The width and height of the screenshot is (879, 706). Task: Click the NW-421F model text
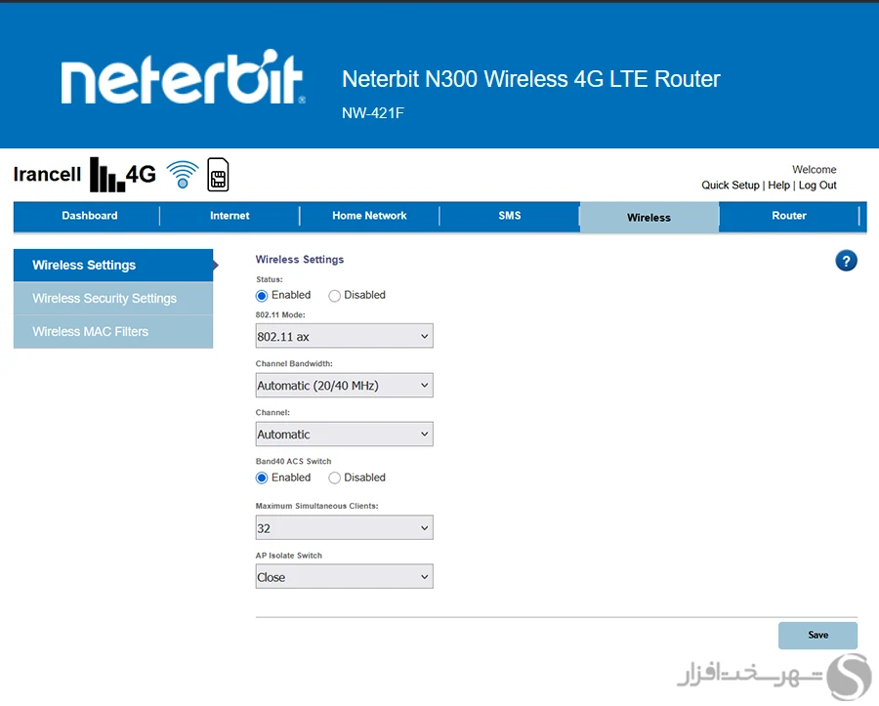point(373,113)
